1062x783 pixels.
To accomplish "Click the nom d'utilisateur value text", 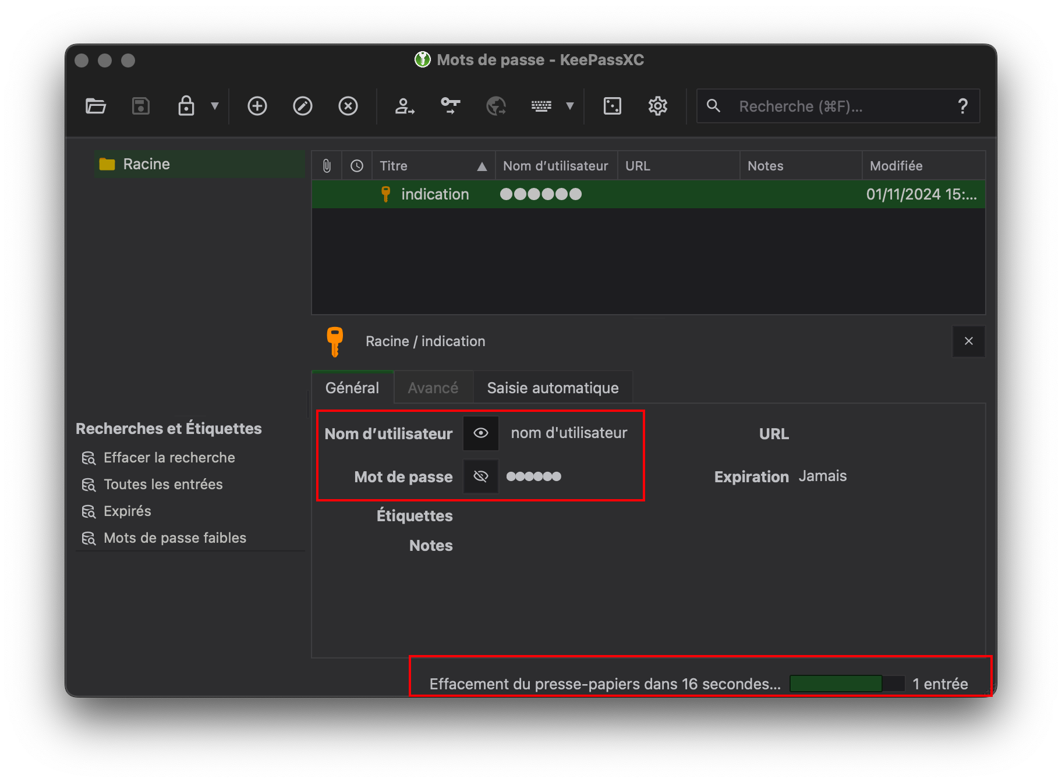I will (x=569, y=433).
